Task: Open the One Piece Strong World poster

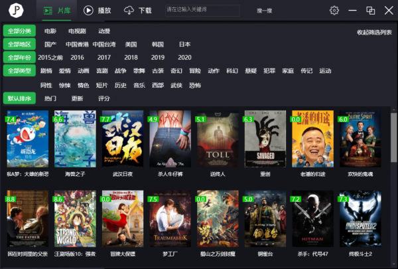Action: click(75, 219)
